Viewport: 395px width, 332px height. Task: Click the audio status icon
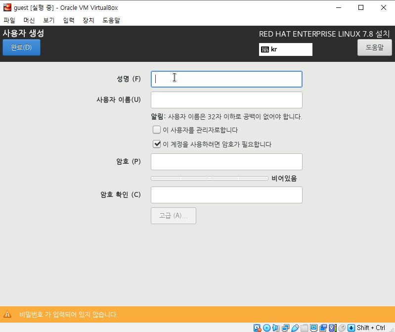pyautogui.click(x=276, y=328)
